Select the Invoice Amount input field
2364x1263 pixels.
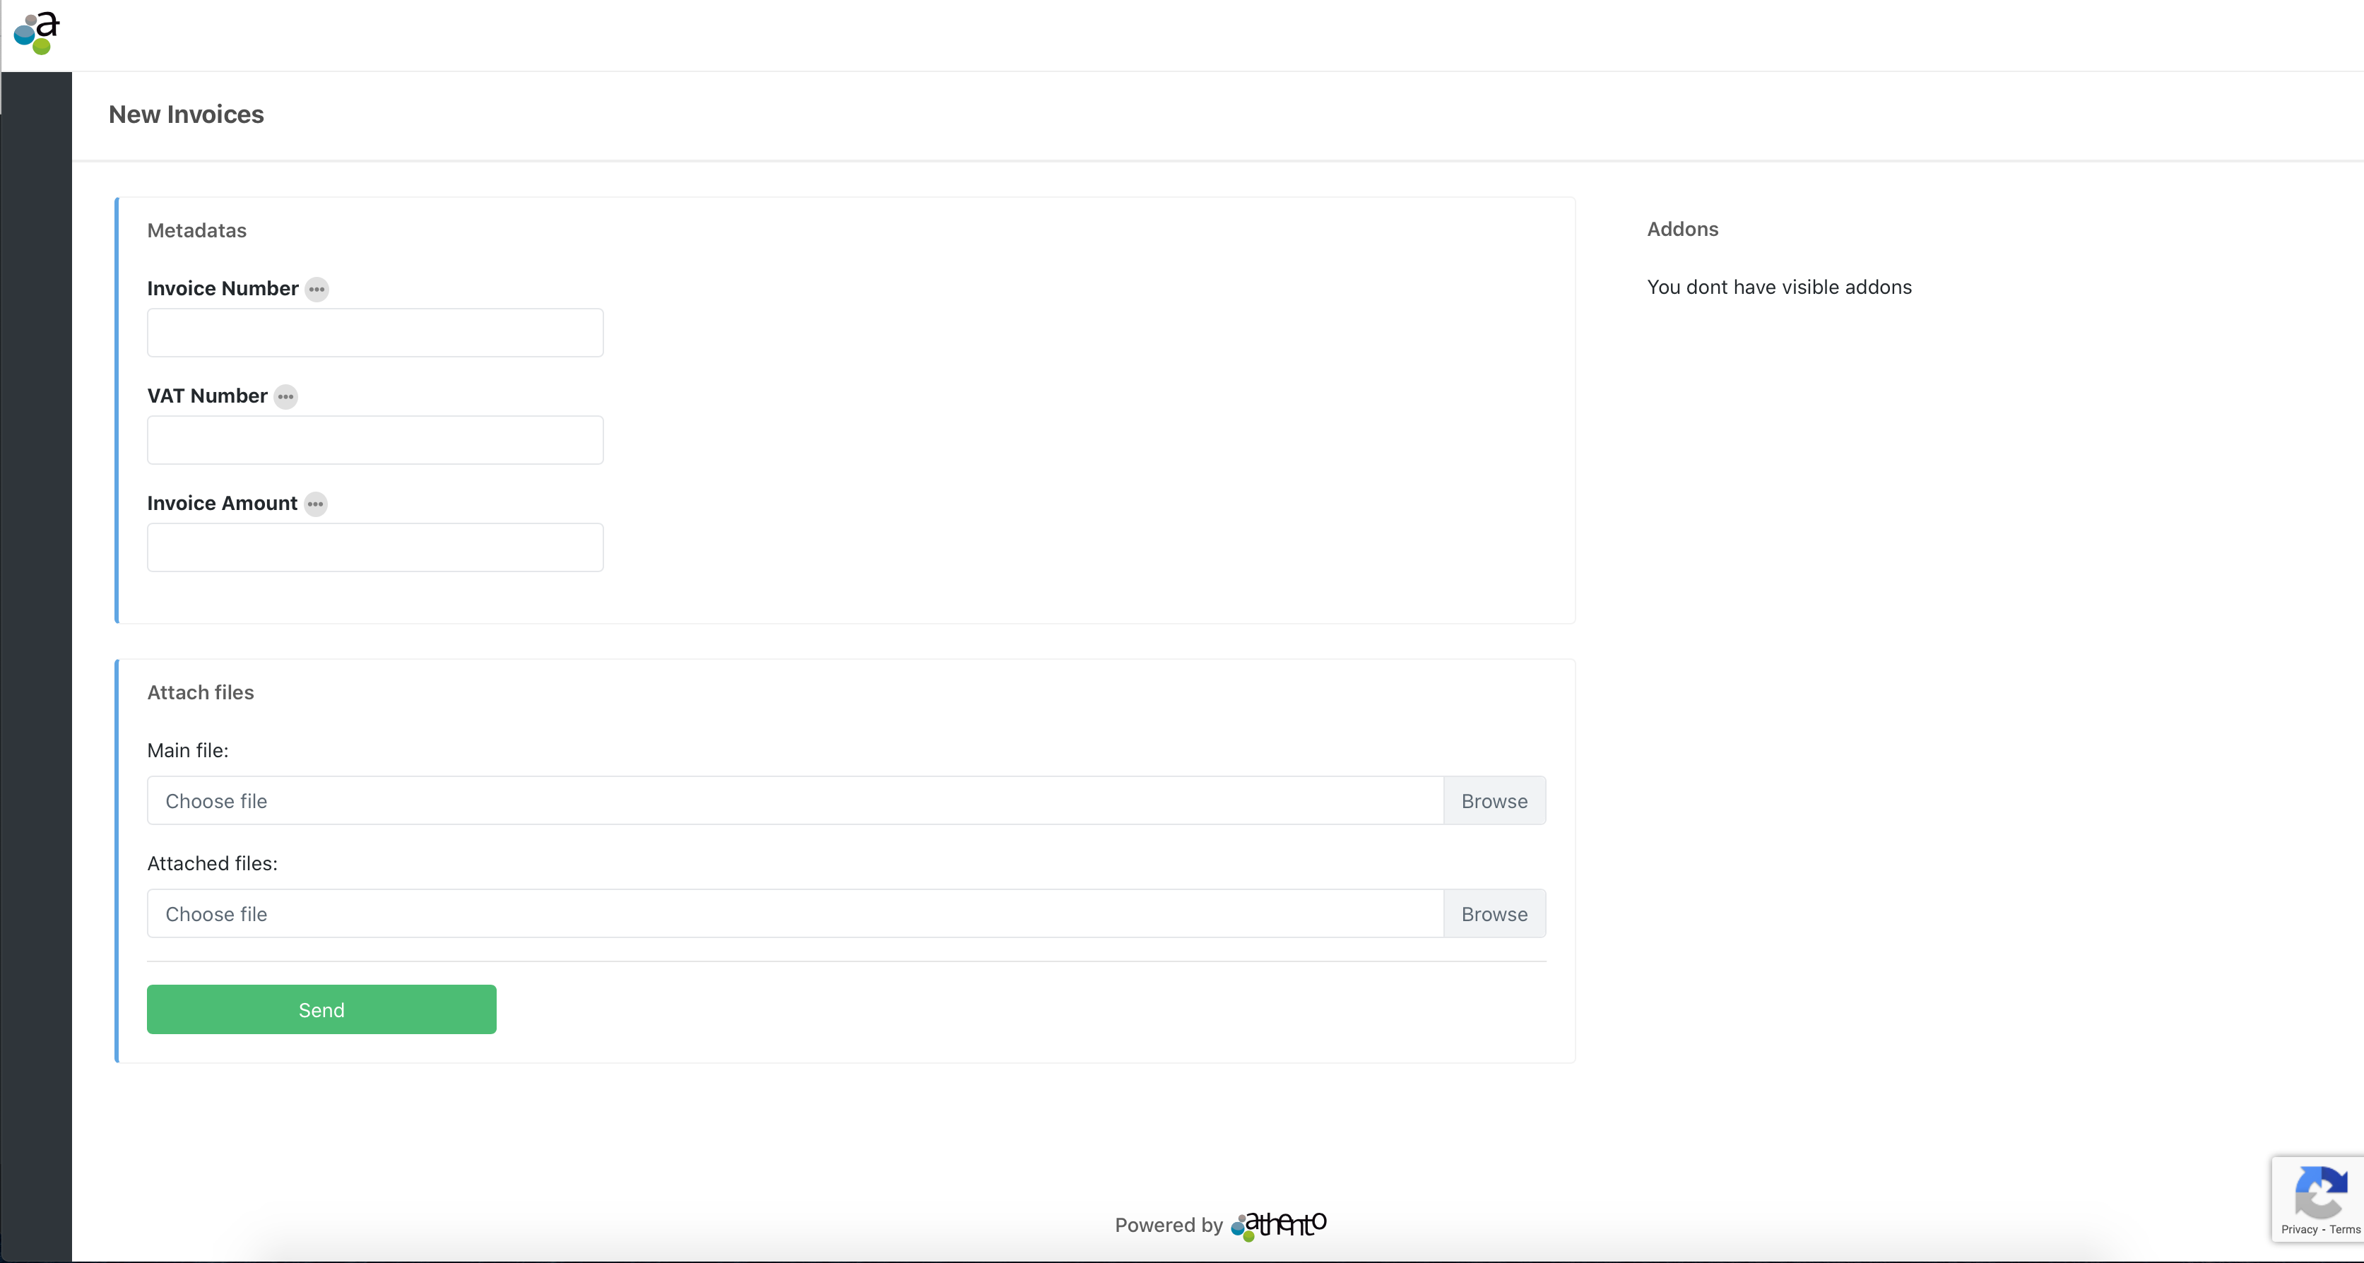pyautogui.click(x=374, y=547)
